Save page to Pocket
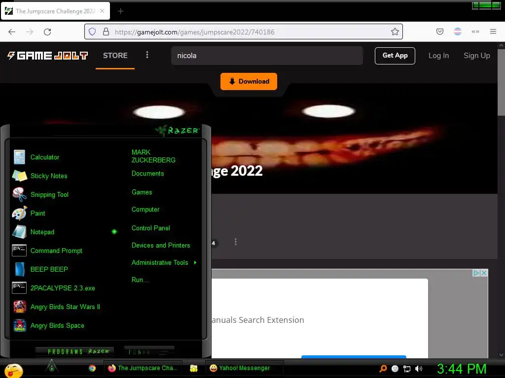The image size is (505, 378). (439, 31)
